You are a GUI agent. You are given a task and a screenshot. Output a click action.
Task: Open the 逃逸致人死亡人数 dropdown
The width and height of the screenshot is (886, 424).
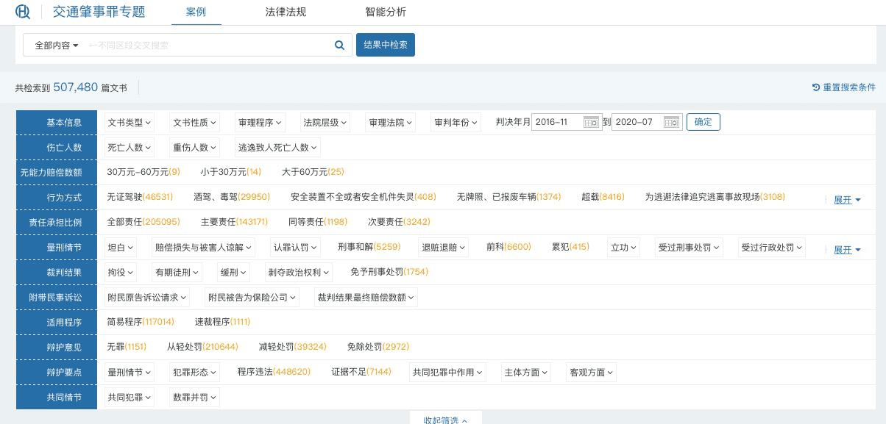(x=277, y=148)
